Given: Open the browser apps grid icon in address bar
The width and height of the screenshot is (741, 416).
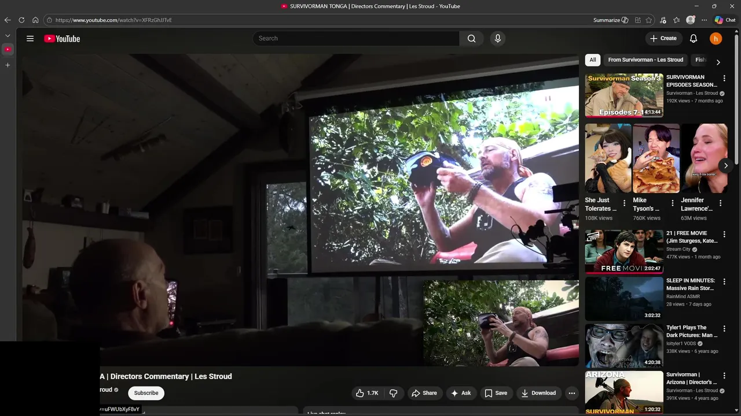Looking at the screenshot, I should [x=638, y=20].
